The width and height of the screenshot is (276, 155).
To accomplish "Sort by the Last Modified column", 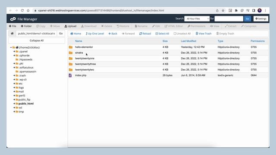I will [188, 41].
